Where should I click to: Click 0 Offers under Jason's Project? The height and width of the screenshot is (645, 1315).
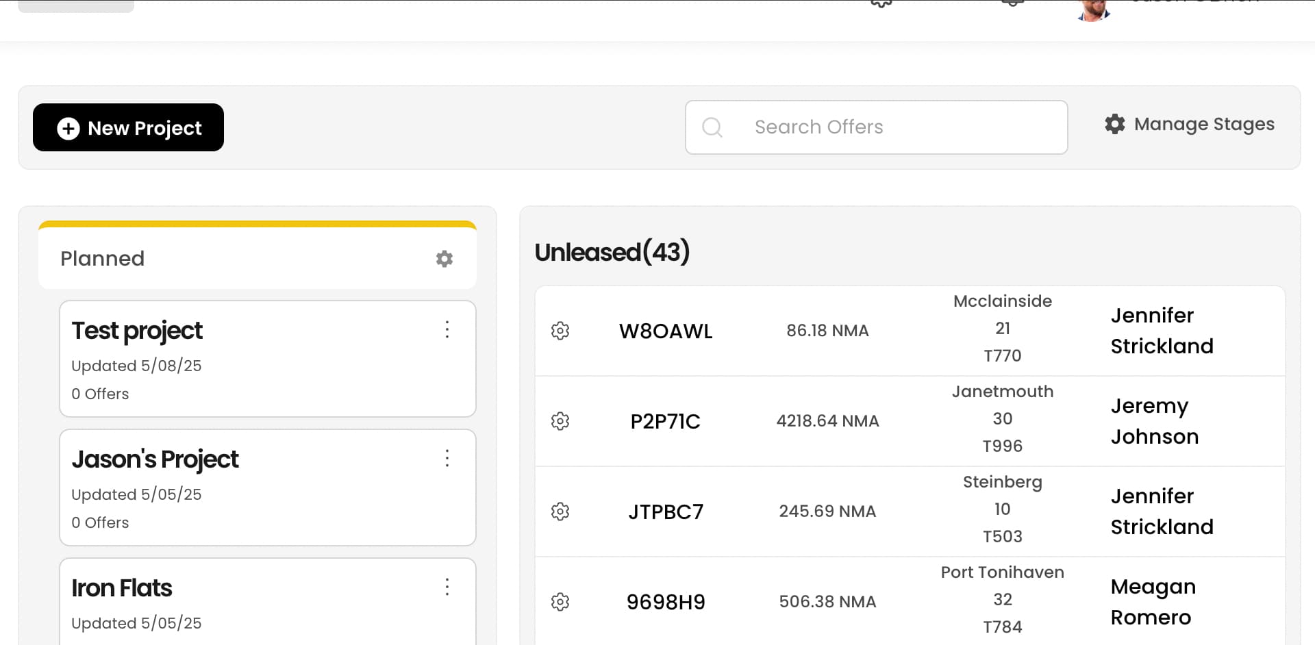click(100, 522)
